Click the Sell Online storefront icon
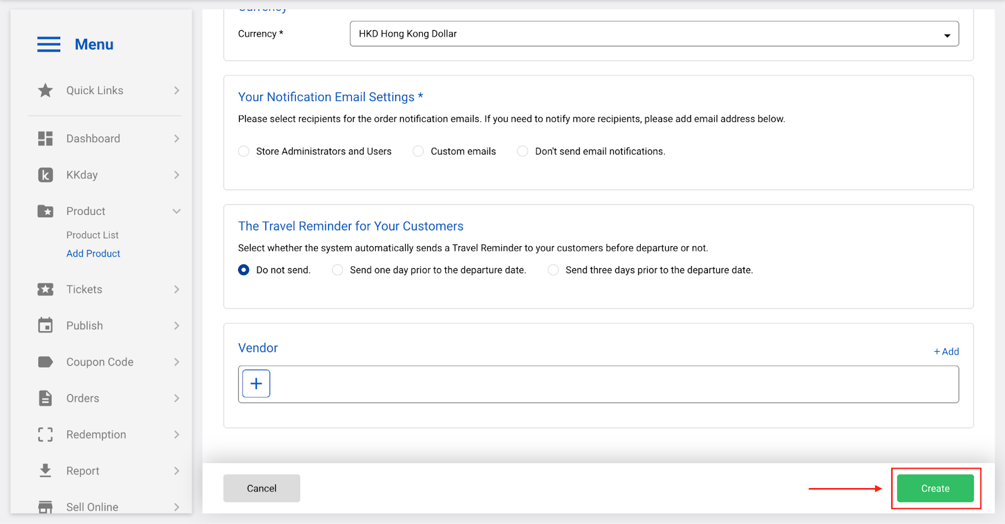 point(45,507)
